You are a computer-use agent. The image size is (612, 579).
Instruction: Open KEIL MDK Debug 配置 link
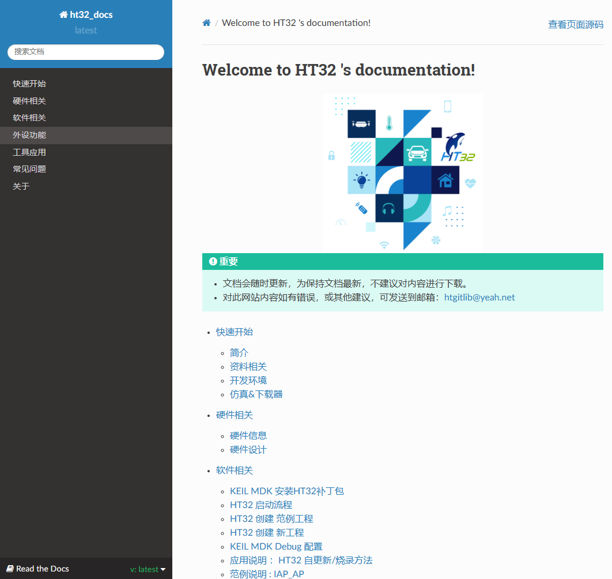point(277,547)
